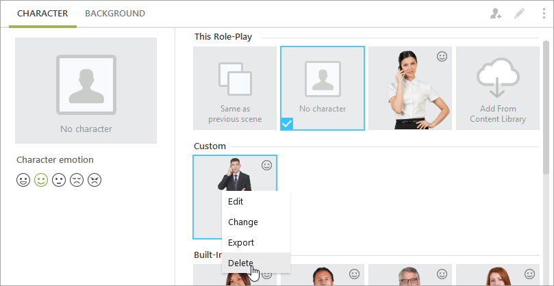The width and height of the screenshot is (554, 286).
Task: Click smiley icon on custom businessman thumbnail
Action: (267, 166)
